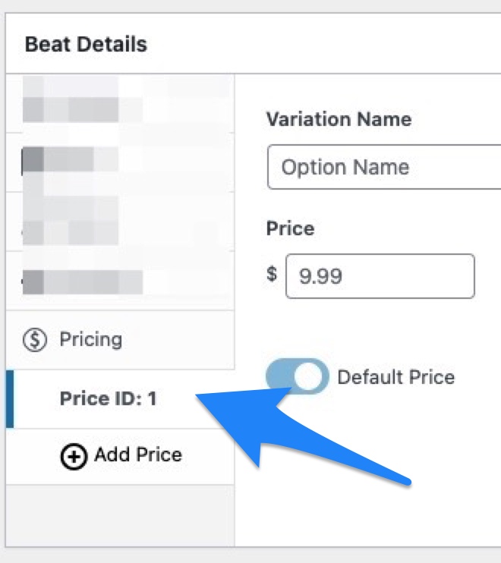Viewport: 501px width, 563px height.
Task: Click the $ currency symbol beside price input
Action: [272, 274]
